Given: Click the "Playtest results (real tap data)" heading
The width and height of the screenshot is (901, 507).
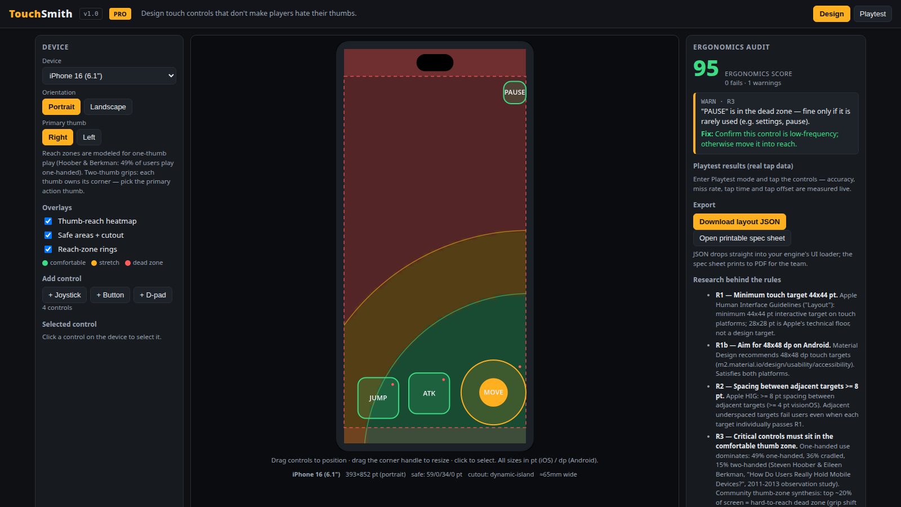Looking at the screenshot, I should 743,166.
